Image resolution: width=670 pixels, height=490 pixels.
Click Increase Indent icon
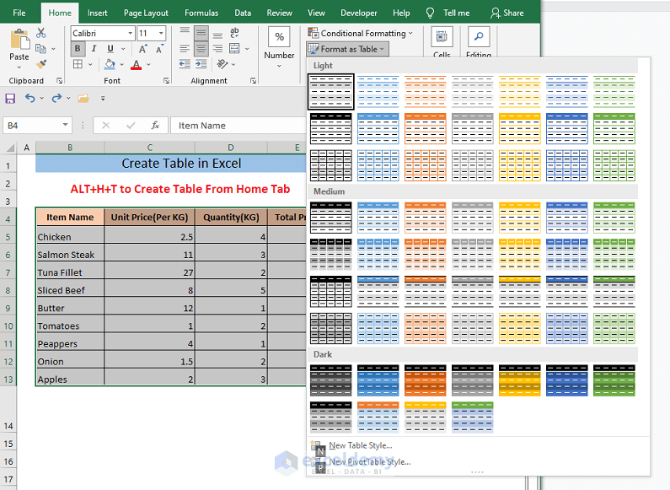point(201,64)
